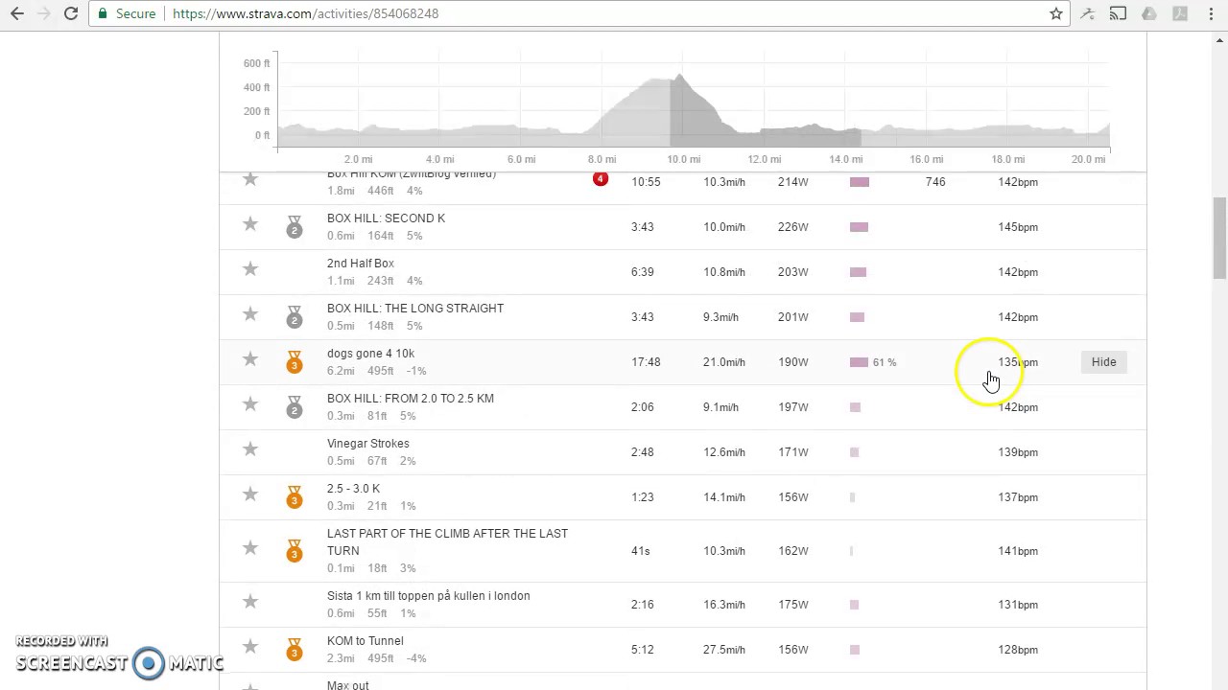Open the Vinegar Strokes segment
Screen dimensions: 1228x690
[368, 444]
